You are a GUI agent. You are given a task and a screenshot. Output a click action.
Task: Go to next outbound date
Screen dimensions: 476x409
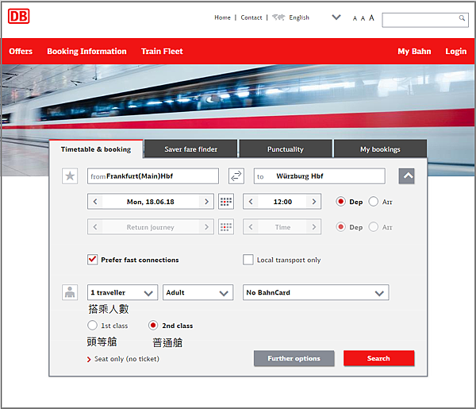206,202
